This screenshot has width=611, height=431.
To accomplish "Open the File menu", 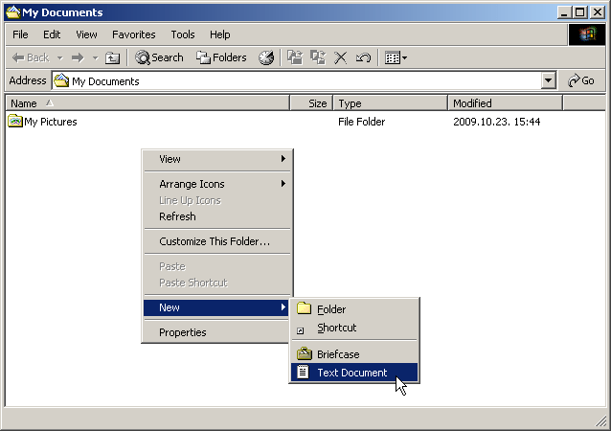I will 20,34.
